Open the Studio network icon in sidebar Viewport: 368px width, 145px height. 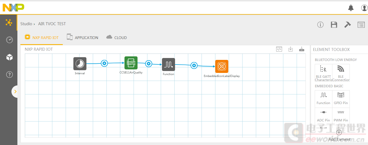(9, 23)
